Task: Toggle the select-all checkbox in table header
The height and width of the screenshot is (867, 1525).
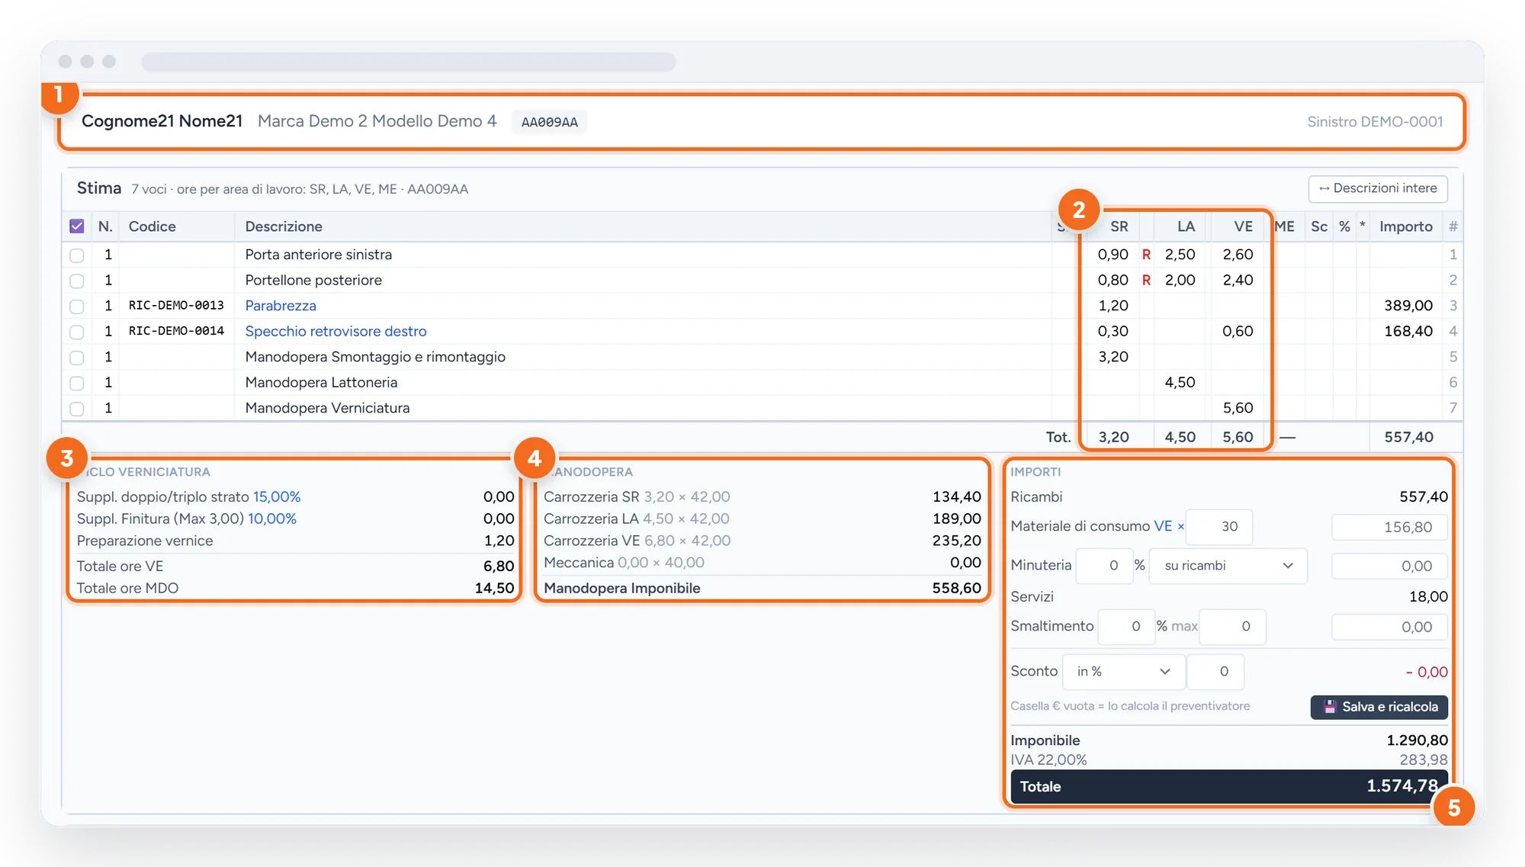Action: (x=77, y=226)
